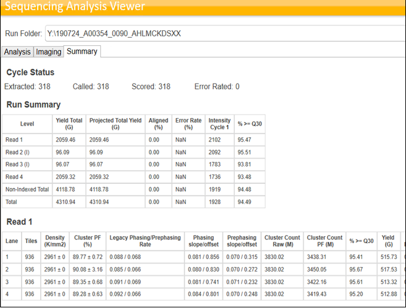Click cluster PF value 89.35 ± 0.68

[x=88, y=282]
